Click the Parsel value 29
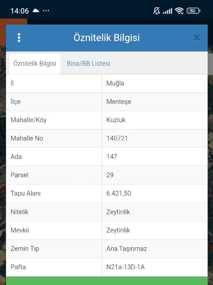 (x=110, y=175)
